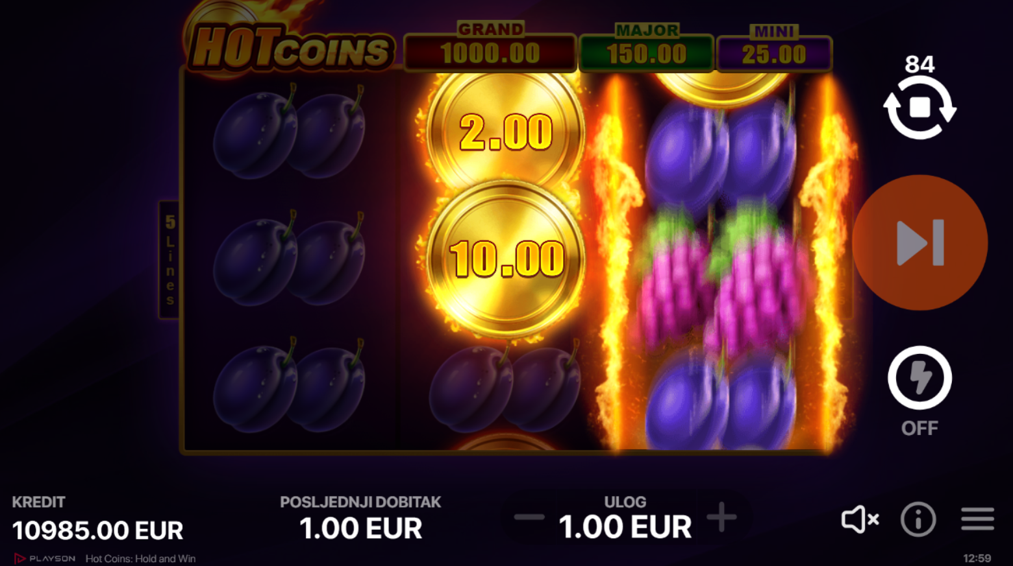The image size is (1013, 566).
Task: Unmute the sound speaker icon
Action: coord(860,519)
